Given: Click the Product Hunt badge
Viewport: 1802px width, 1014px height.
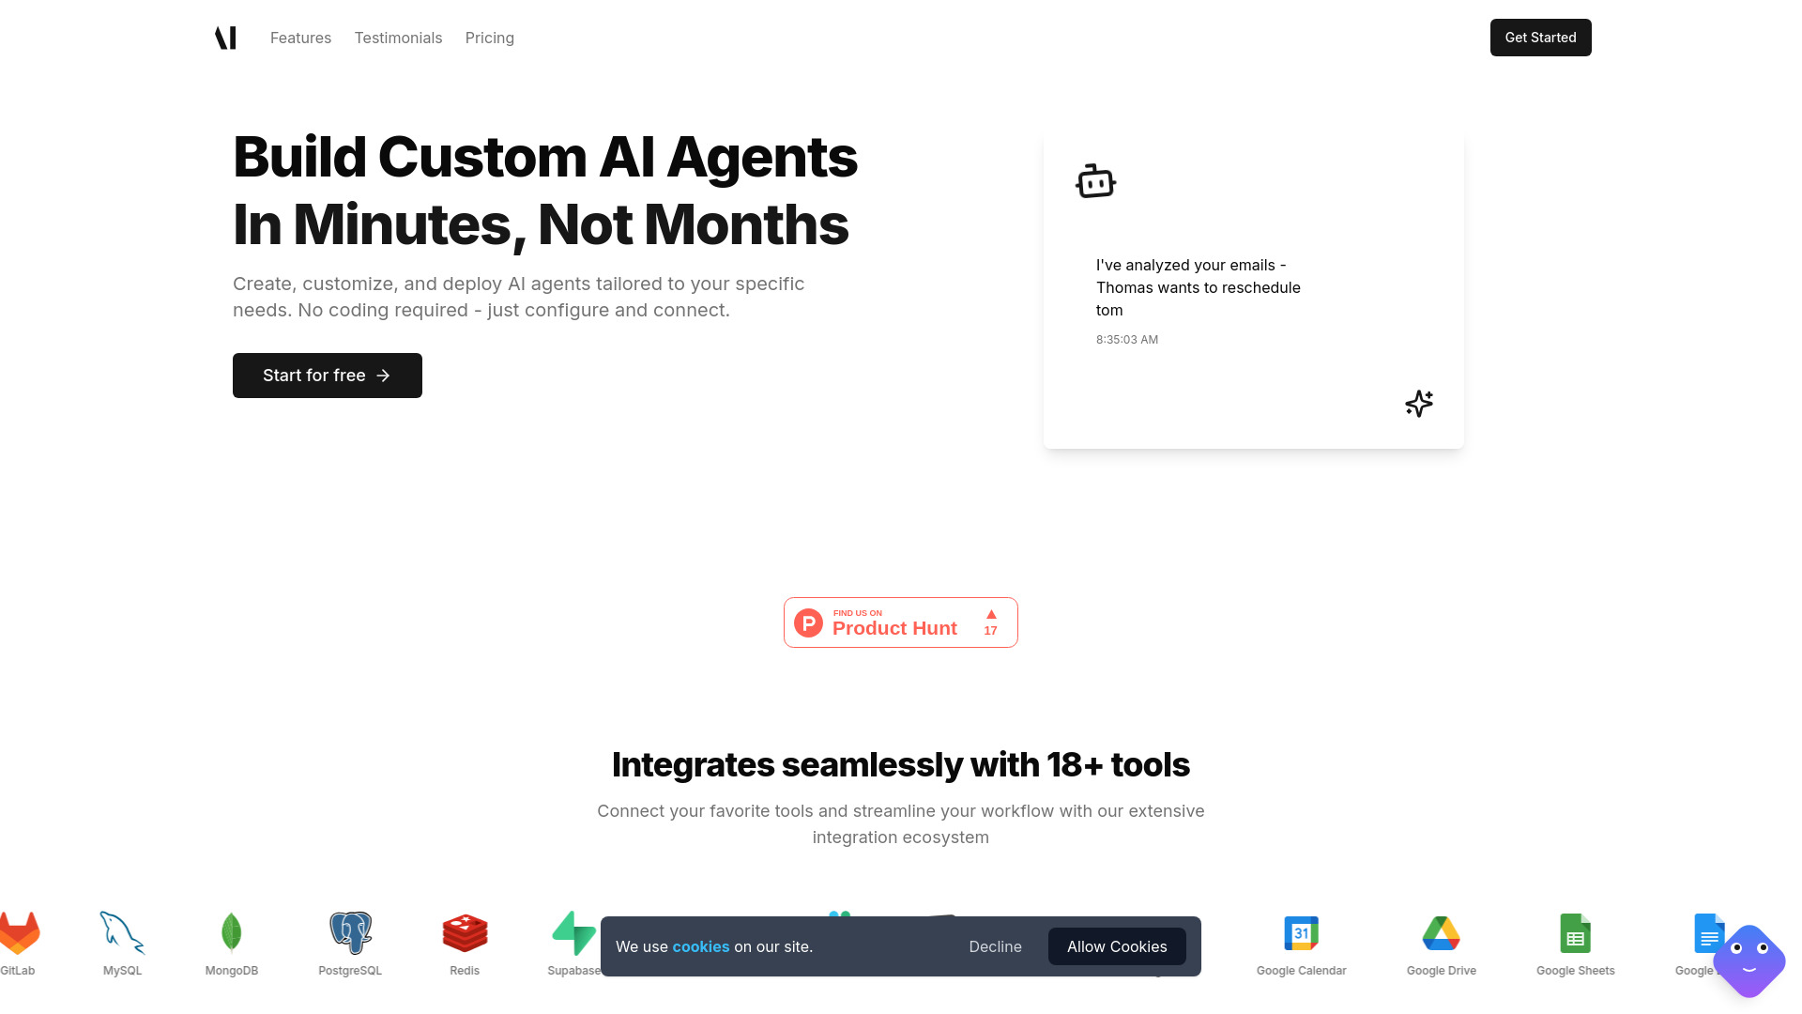Looking at the screenshot, I should point(900,622).
